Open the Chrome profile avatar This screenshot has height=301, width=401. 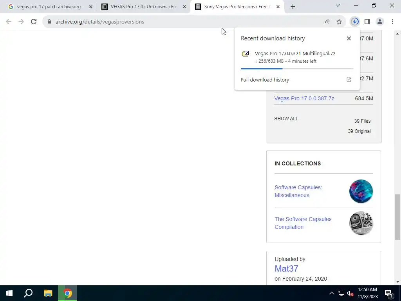[380, 22]
